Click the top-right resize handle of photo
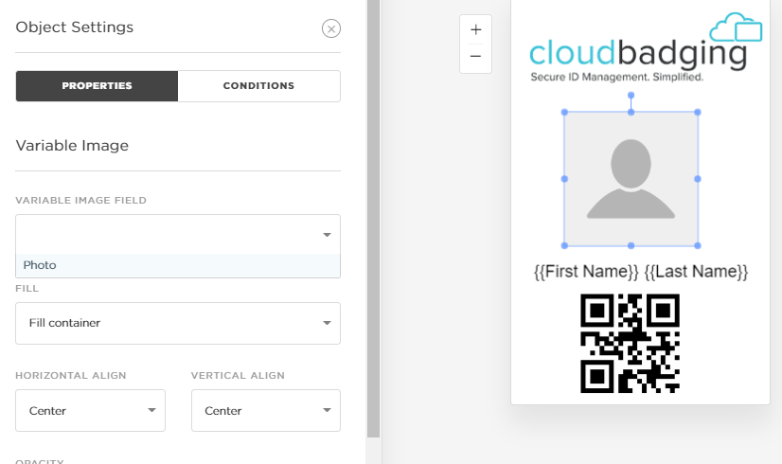The width and height of the screenshot is (782, 464). coord(698,113)
